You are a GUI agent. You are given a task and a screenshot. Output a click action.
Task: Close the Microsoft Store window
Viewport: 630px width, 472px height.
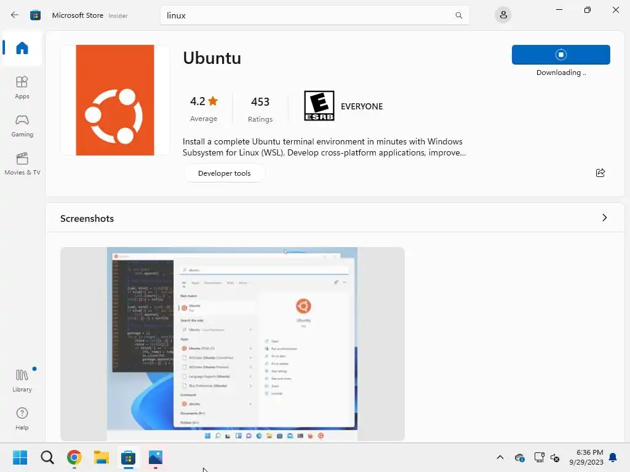(615, 10)
